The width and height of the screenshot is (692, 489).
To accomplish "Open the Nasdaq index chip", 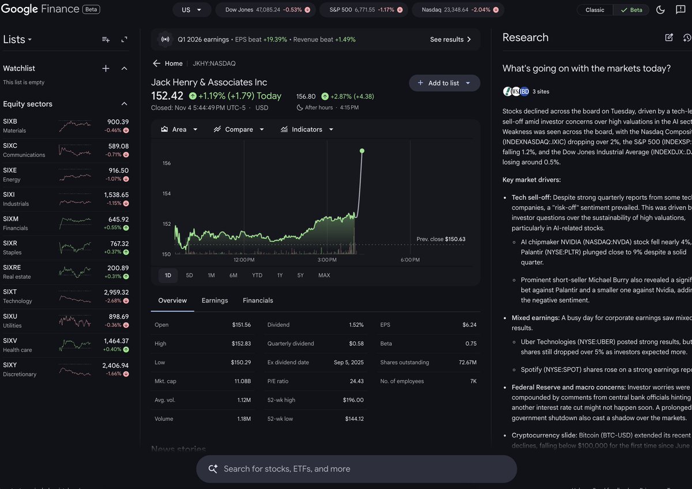I will 458,10.
